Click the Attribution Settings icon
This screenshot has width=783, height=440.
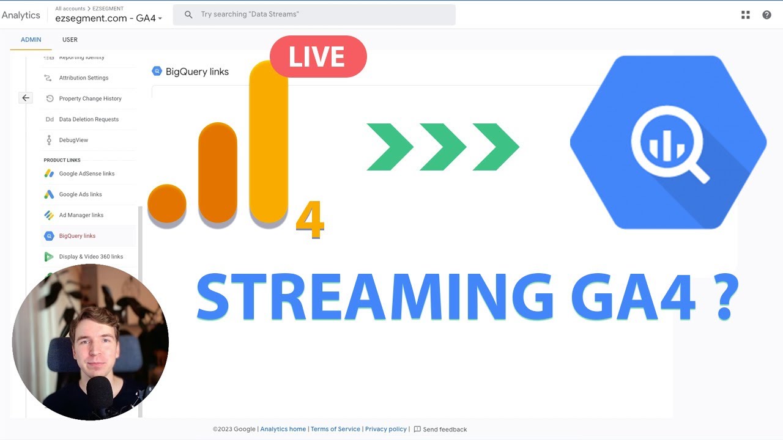49,78
